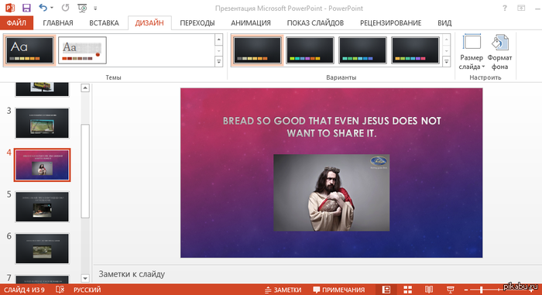Expand the Варианты gallery More arrow
The image size is (542, 295).
[446, 62]
